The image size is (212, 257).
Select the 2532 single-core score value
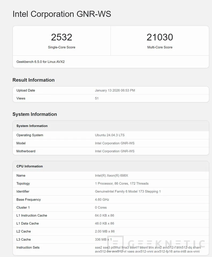[61, 37]
